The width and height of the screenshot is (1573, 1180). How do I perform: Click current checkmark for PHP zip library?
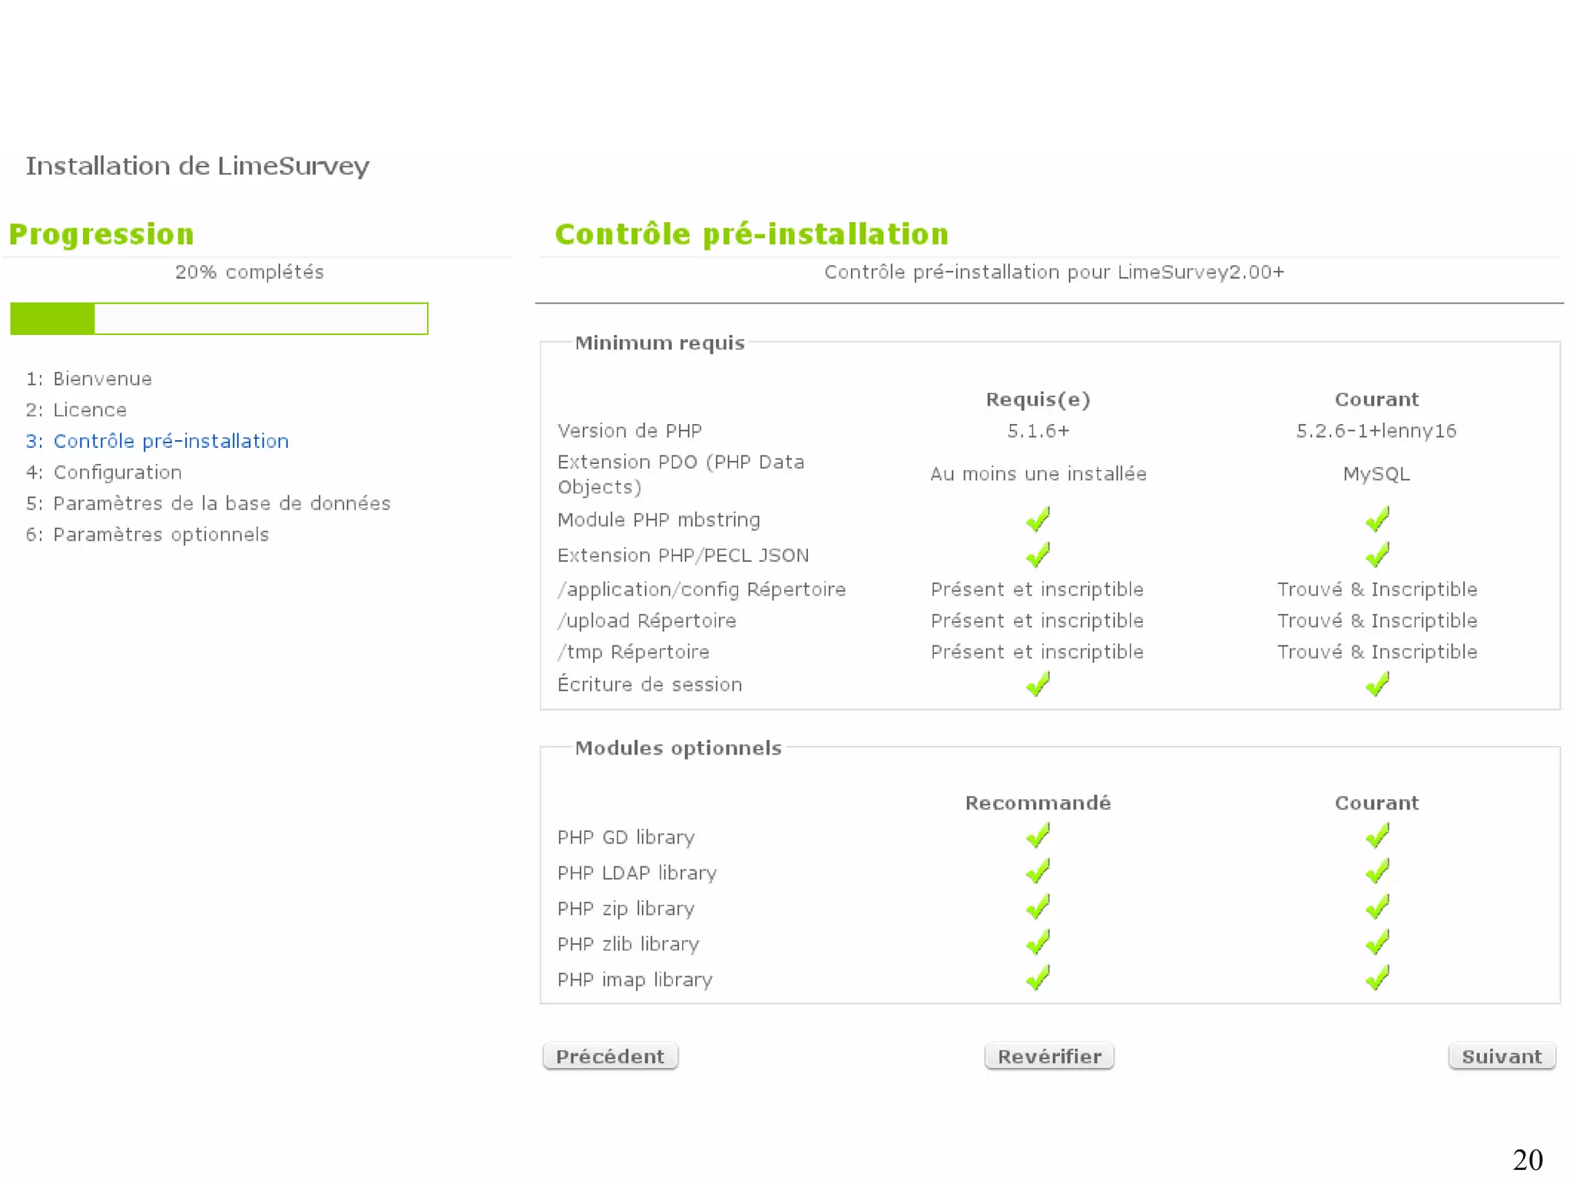click(x=1376, y=907)
